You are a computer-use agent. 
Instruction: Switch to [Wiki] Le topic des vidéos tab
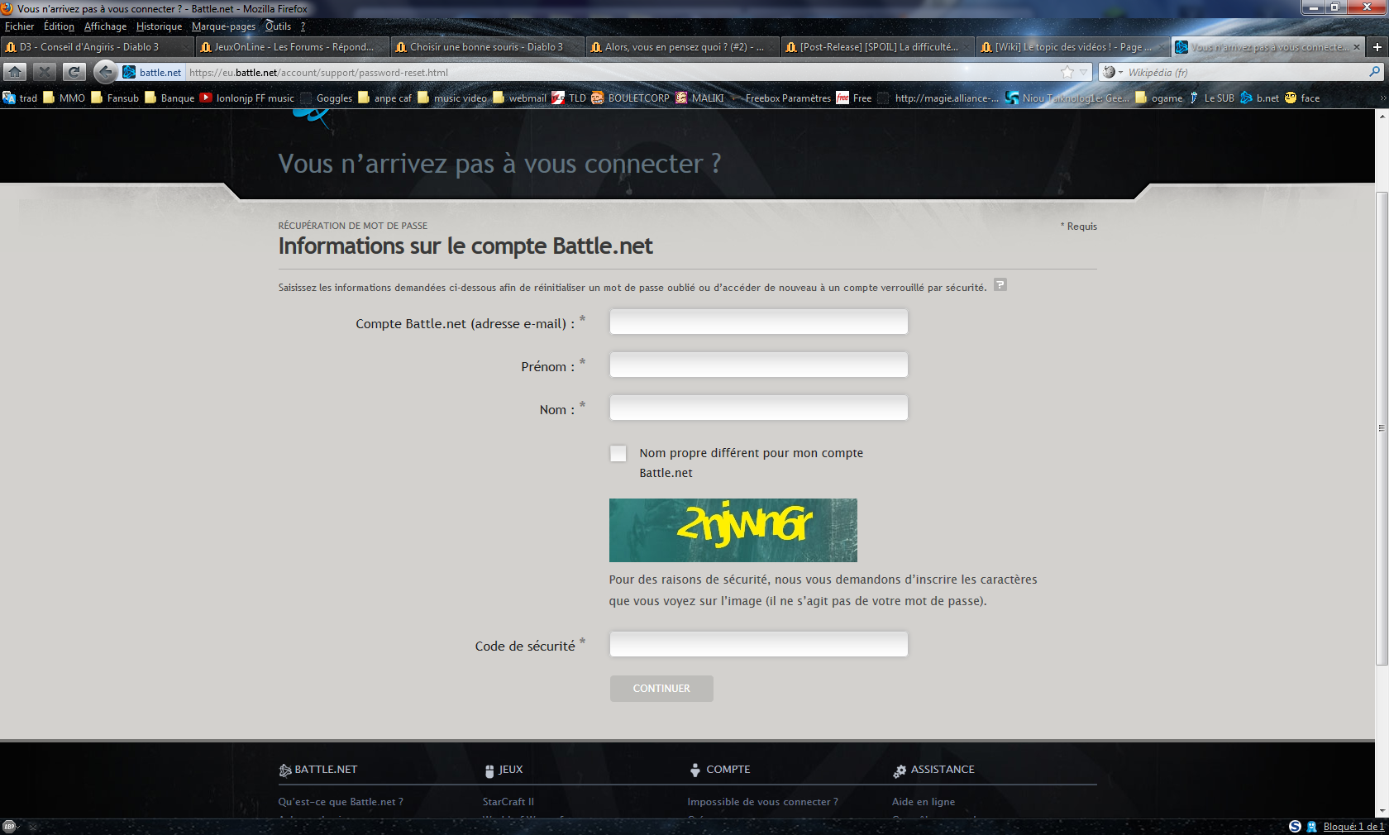pyautogui.click(x=1072, y=47)
